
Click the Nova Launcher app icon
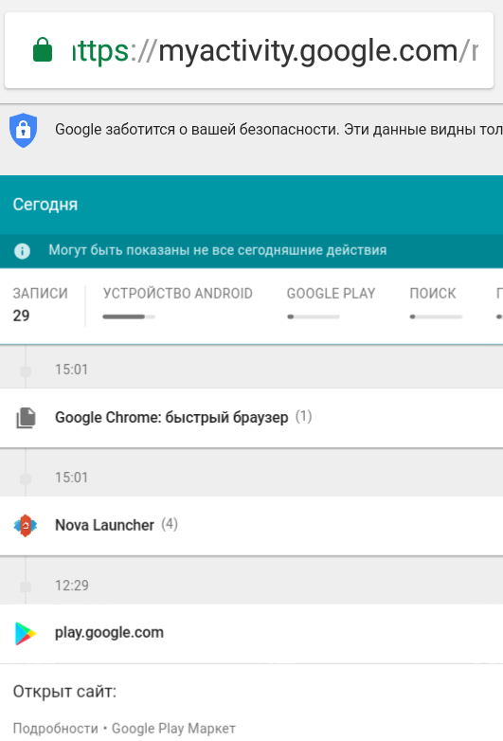tap(26, 526)
